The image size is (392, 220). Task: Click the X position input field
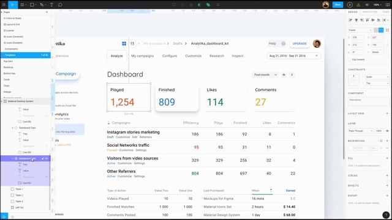(358, 37)
